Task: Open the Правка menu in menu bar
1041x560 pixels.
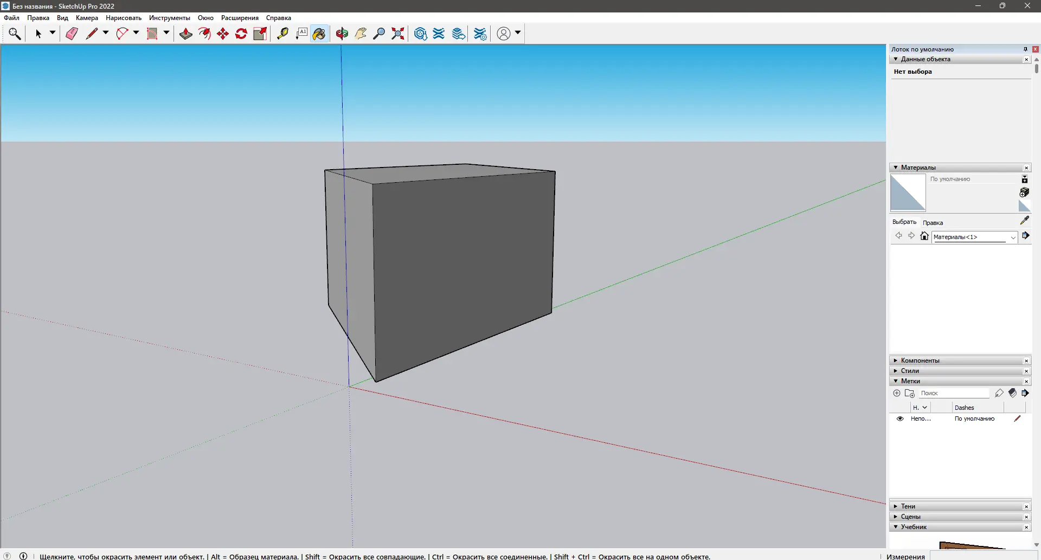Action: click(x=38, y=18)
